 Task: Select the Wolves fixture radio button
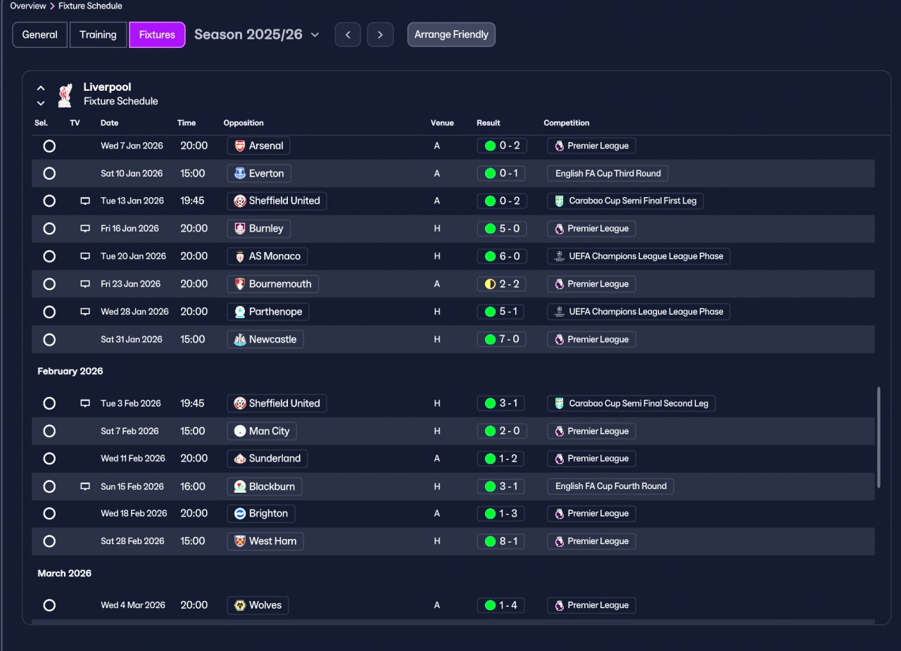[x=49, y=605]
